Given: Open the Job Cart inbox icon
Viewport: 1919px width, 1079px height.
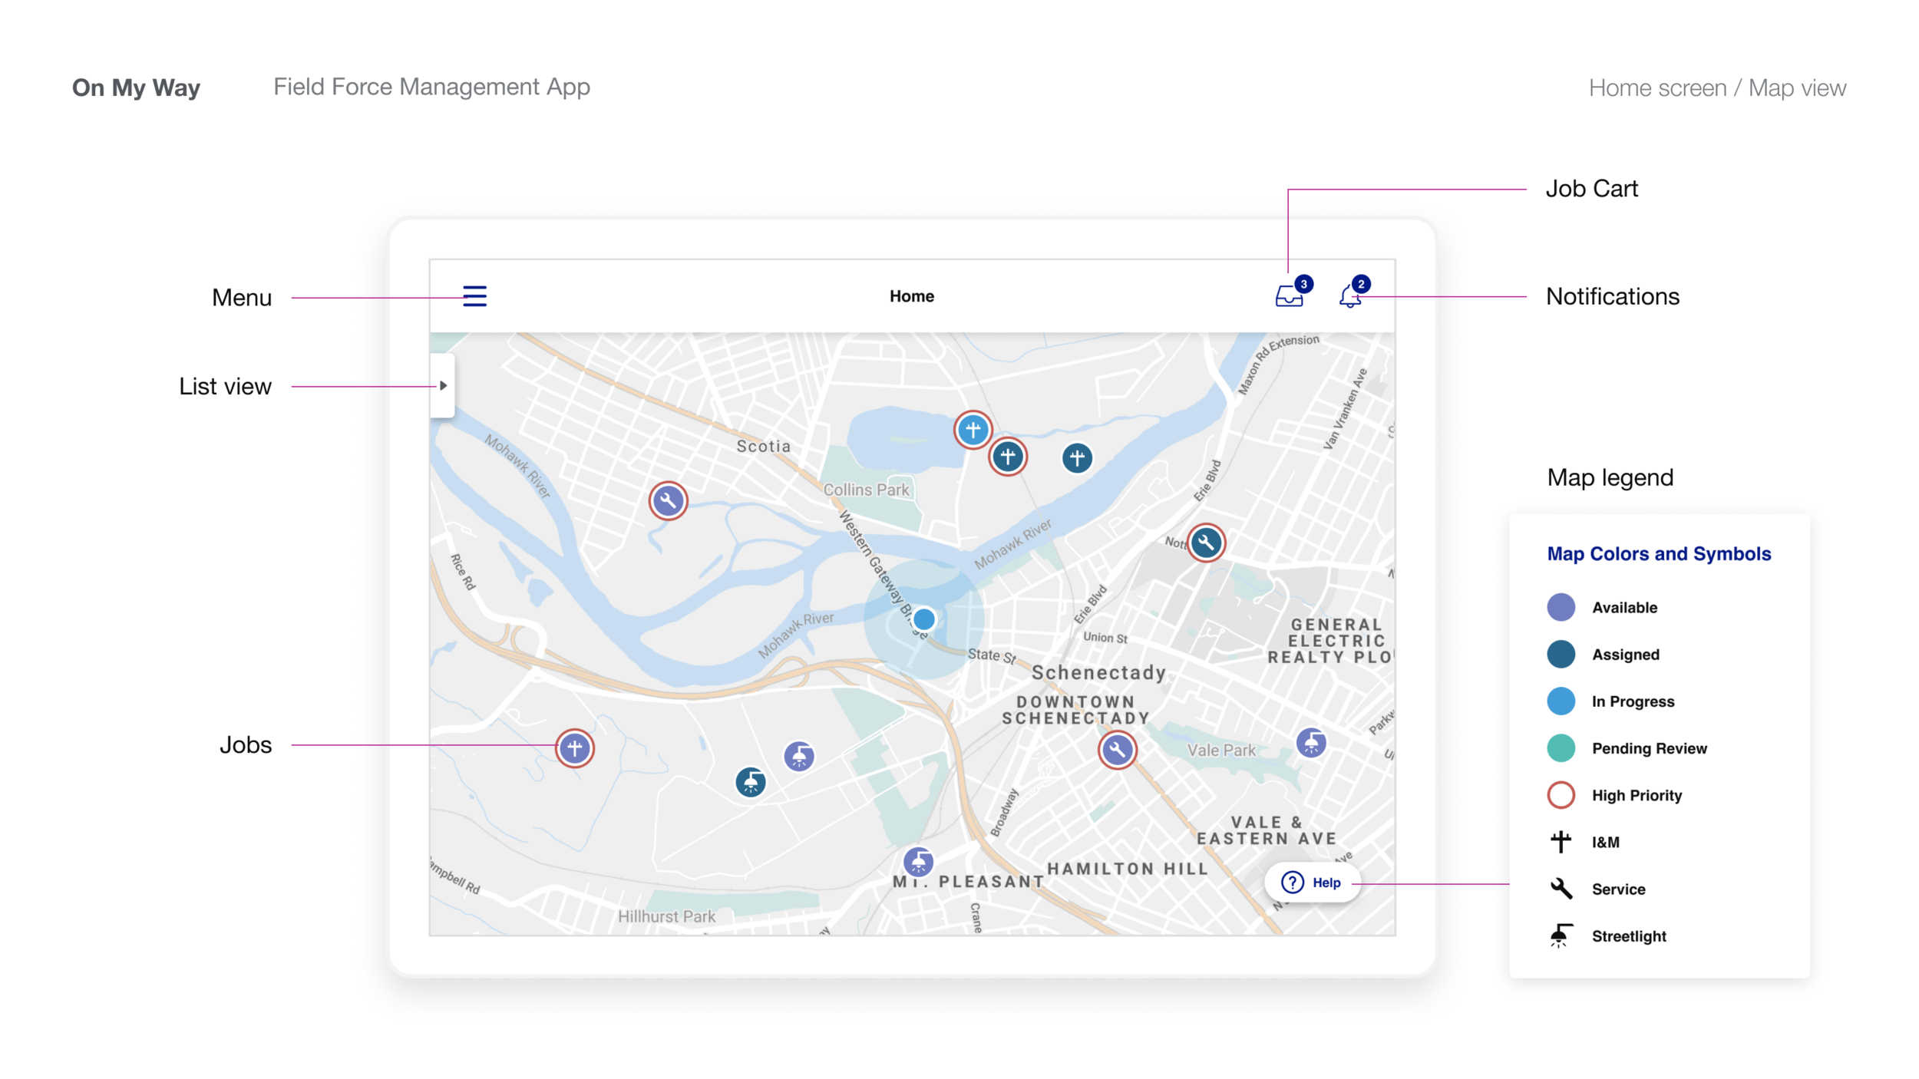Looking at the screenshot, I should click(1290, 296).
